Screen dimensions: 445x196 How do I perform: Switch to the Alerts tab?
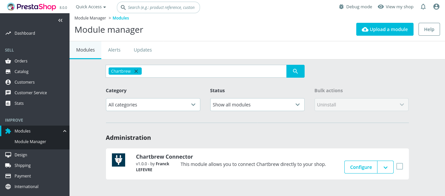[x=114, y=50]
